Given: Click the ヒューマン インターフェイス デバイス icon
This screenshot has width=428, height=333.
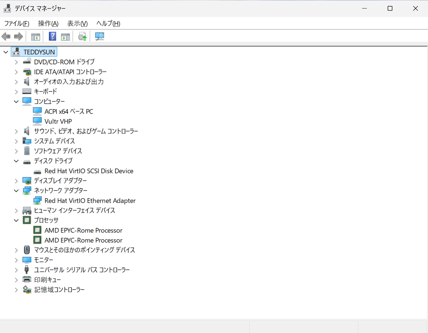Looking at the screenshot, I should click(27, 210).
